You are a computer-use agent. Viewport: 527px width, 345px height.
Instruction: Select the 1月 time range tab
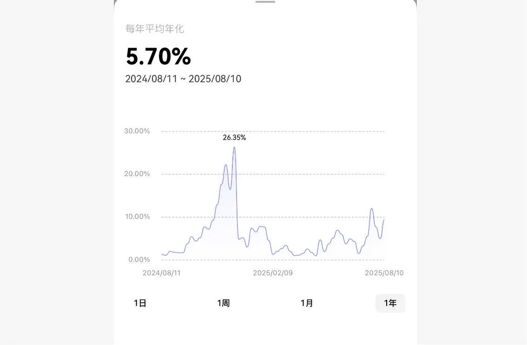[307, 303]
